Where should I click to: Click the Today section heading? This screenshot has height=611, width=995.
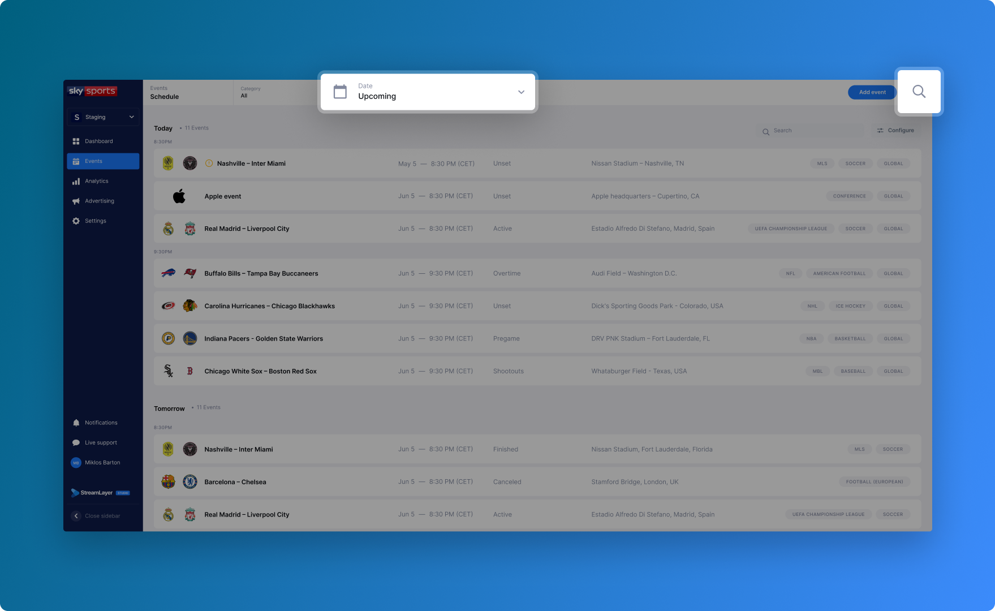pyautogui.click(x=163, y=128)
